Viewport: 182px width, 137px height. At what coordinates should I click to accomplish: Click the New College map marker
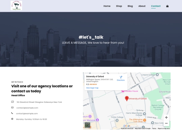coord(153,123)
